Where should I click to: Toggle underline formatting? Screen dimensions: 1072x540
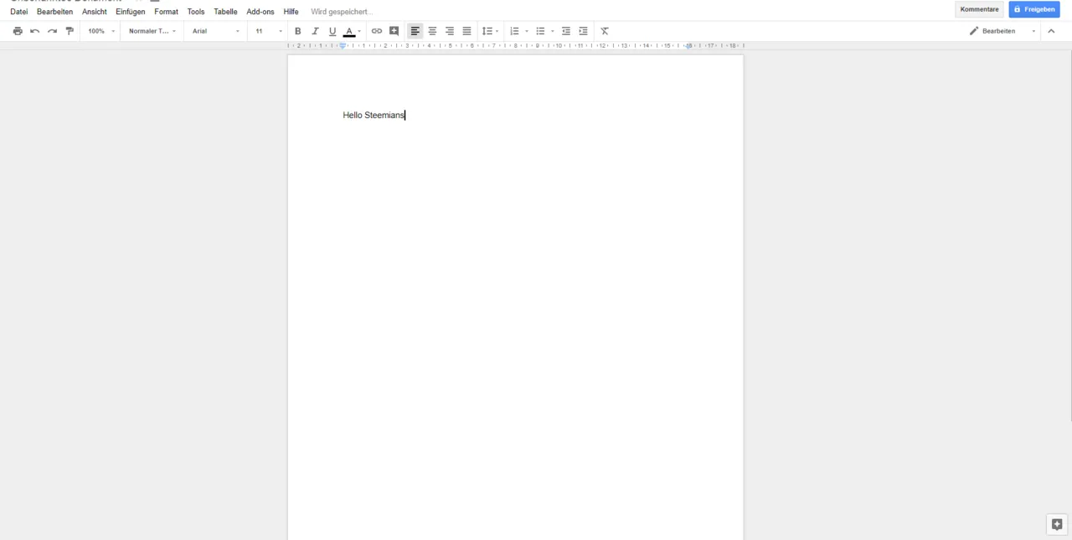[332, 31]
